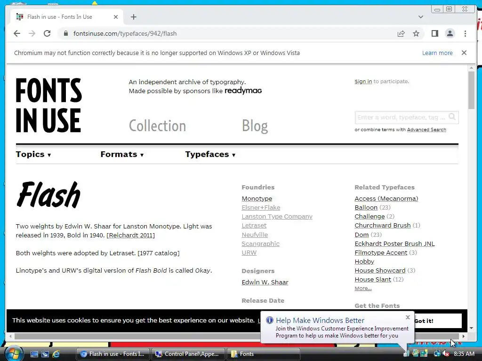Click the horizontal scrollbar left arrow
Viewport: 482px width, 361px height.
click(10, 336)
